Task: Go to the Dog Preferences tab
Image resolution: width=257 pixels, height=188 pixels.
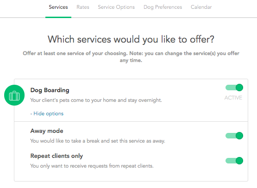Action: click(x=163, y=7)
